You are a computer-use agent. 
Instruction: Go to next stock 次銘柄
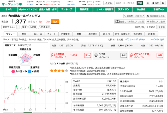click(139, 16)
